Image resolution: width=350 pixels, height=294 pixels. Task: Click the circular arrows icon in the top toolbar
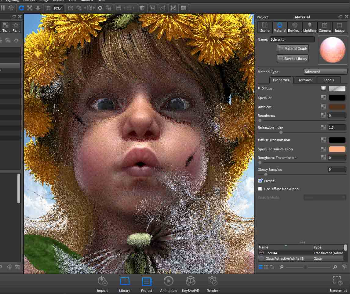point(100,8)
